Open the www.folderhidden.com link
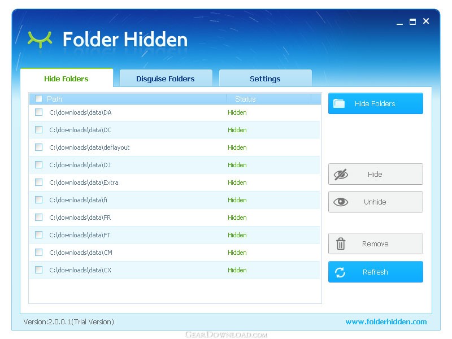Image resolution: width=452 pixels, height=339 pixels. point(386,321)
